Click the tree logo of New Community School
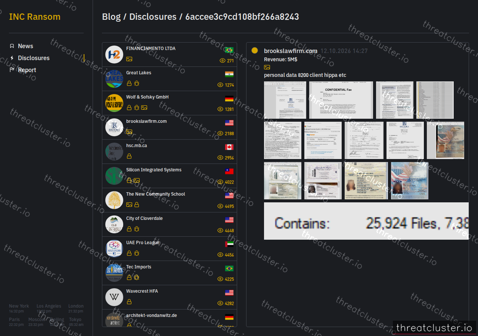This screenshot has height=336, width=478. coord(114,200)
